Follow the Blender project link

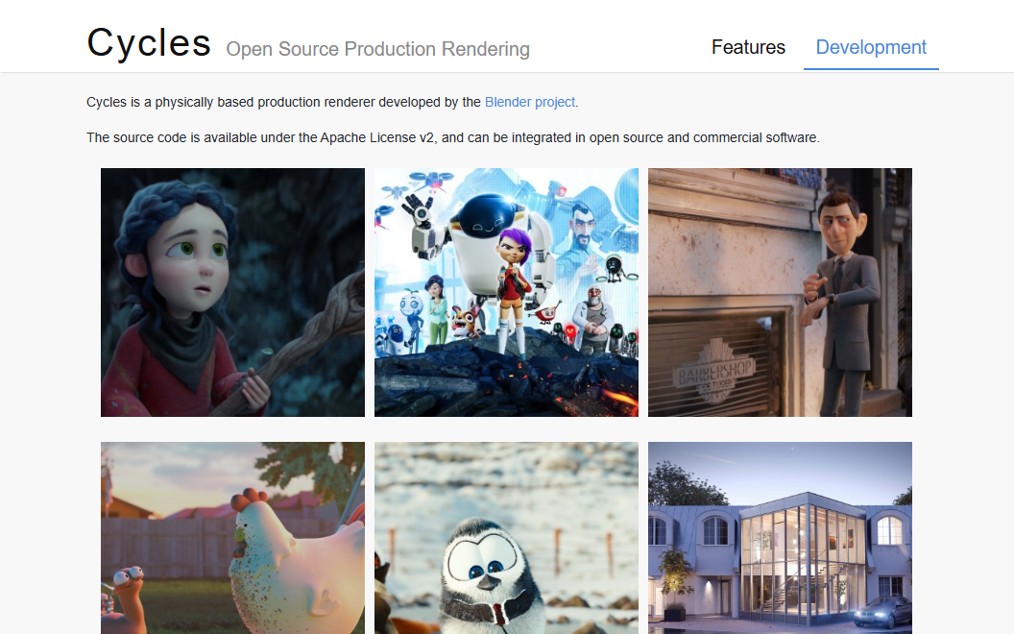point(530,102)
